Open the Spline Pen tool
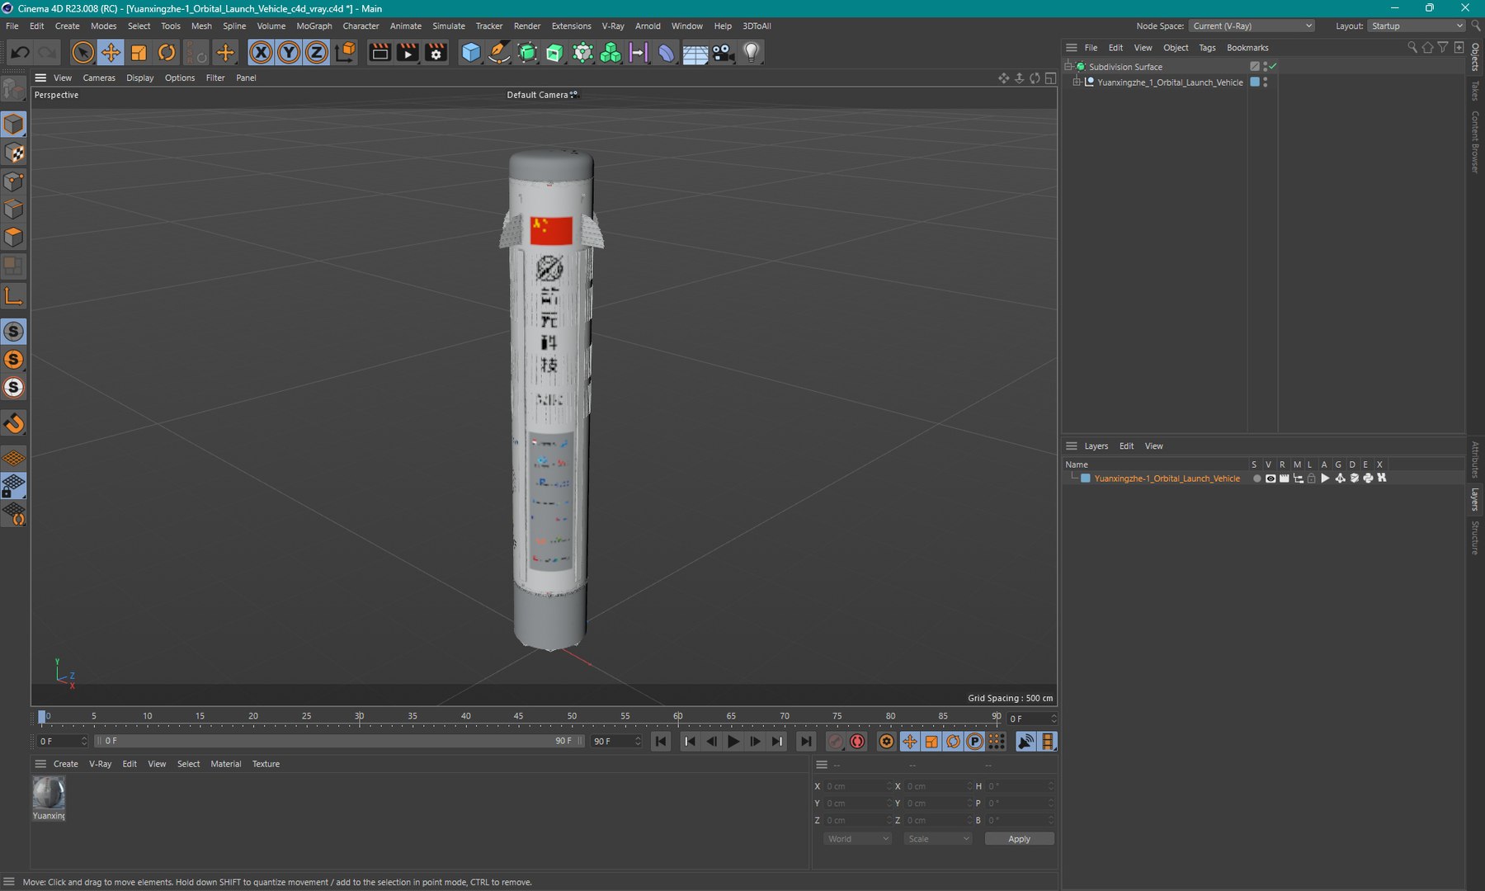This screenshot has height=891, width=1485. [499, 53]
